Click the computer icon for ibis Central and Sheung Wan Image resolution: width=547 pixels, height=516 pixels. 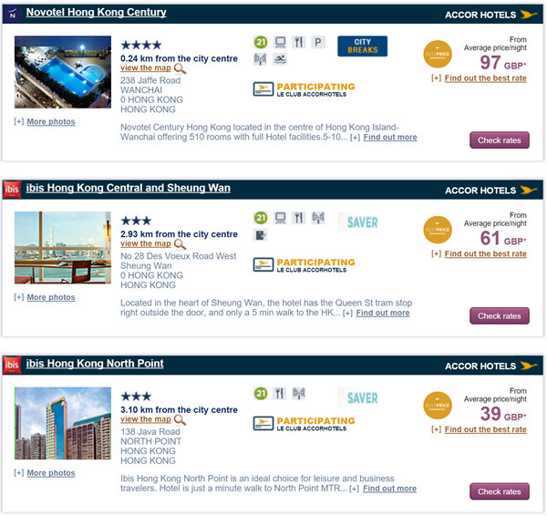pyautogui.click(x=280, y=218)
